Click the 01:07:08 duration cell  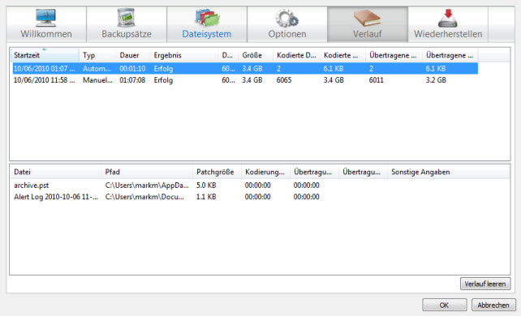(132, 80)
